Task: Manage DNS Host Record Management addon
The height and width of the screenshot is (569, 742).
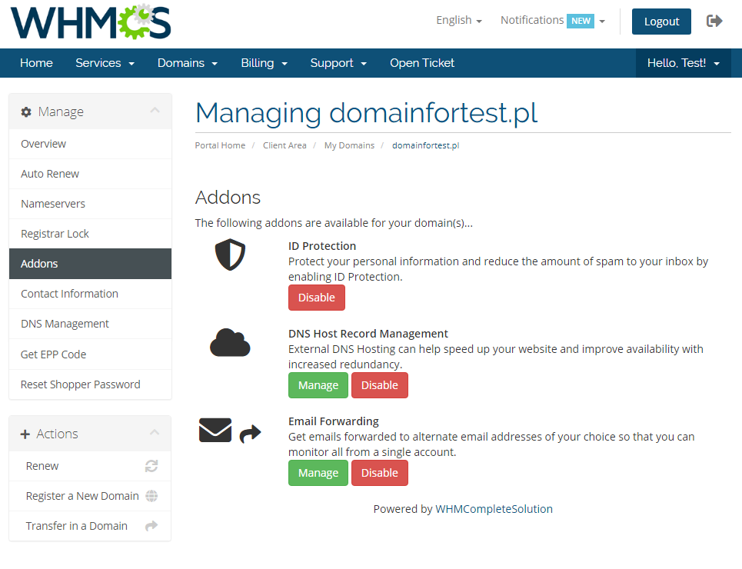Action: (318, 385)
